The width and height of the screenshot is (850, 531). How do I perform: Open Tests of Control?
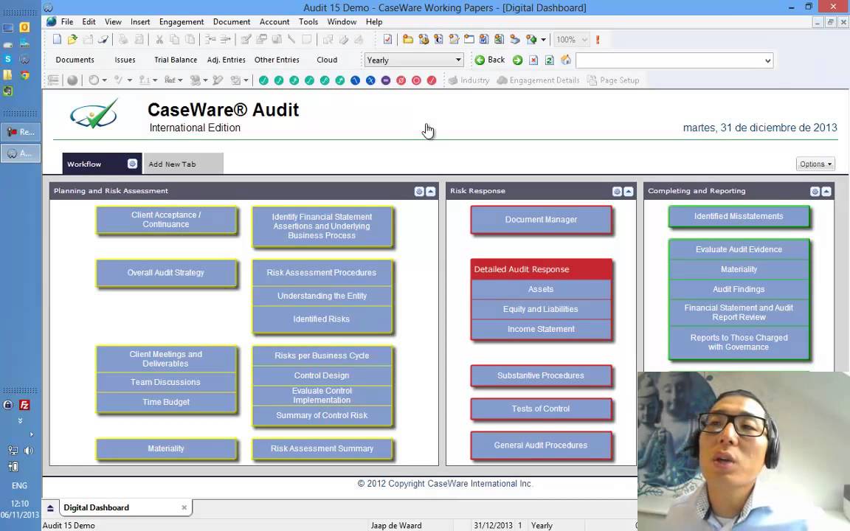point(541,409)
